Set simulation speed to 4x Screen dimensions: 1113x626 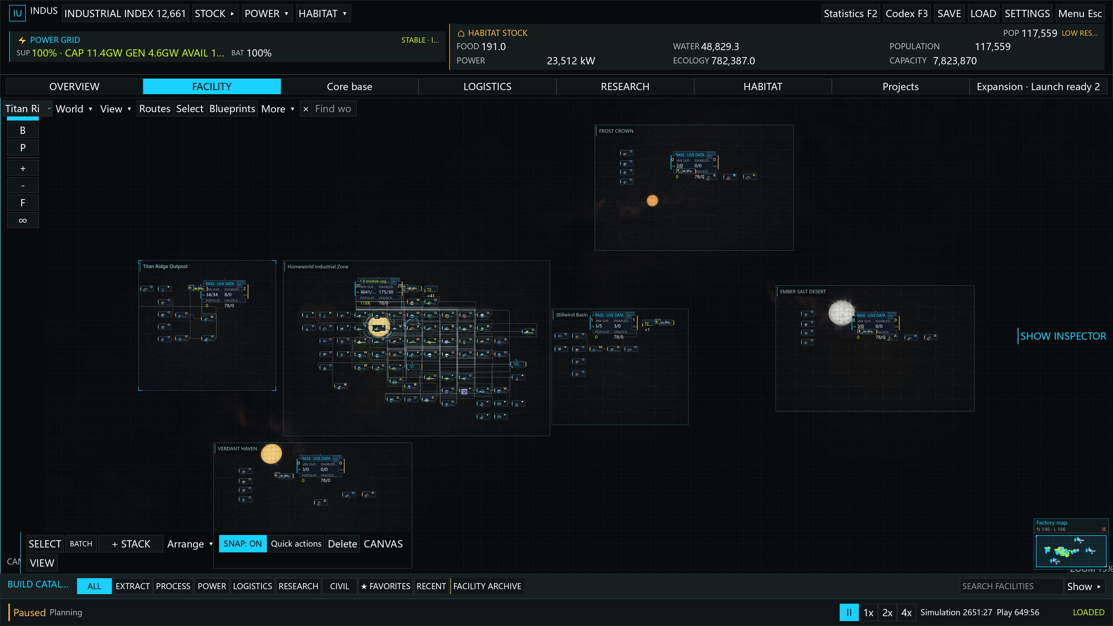[x=906, y=613]
